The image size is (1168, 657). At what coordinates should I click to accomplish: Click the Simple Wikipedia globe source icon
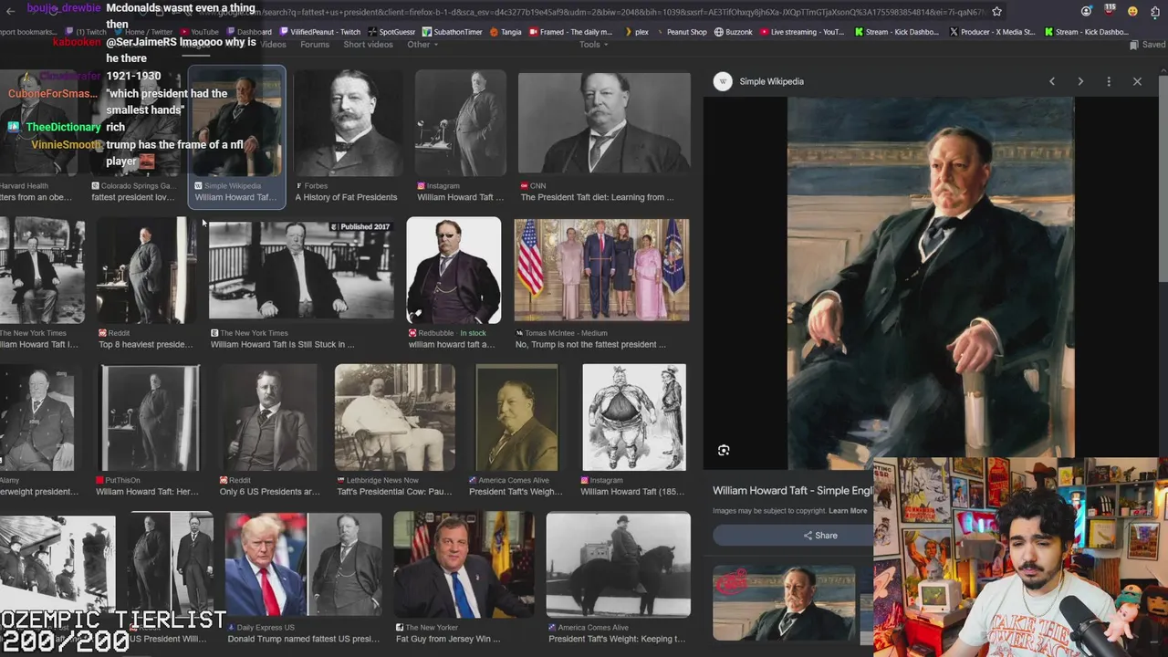[x=723, y=81]
